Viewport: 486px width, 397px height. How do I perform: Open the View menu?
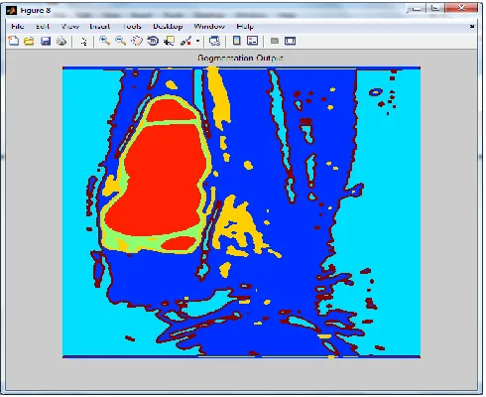(x=70, y=27)
